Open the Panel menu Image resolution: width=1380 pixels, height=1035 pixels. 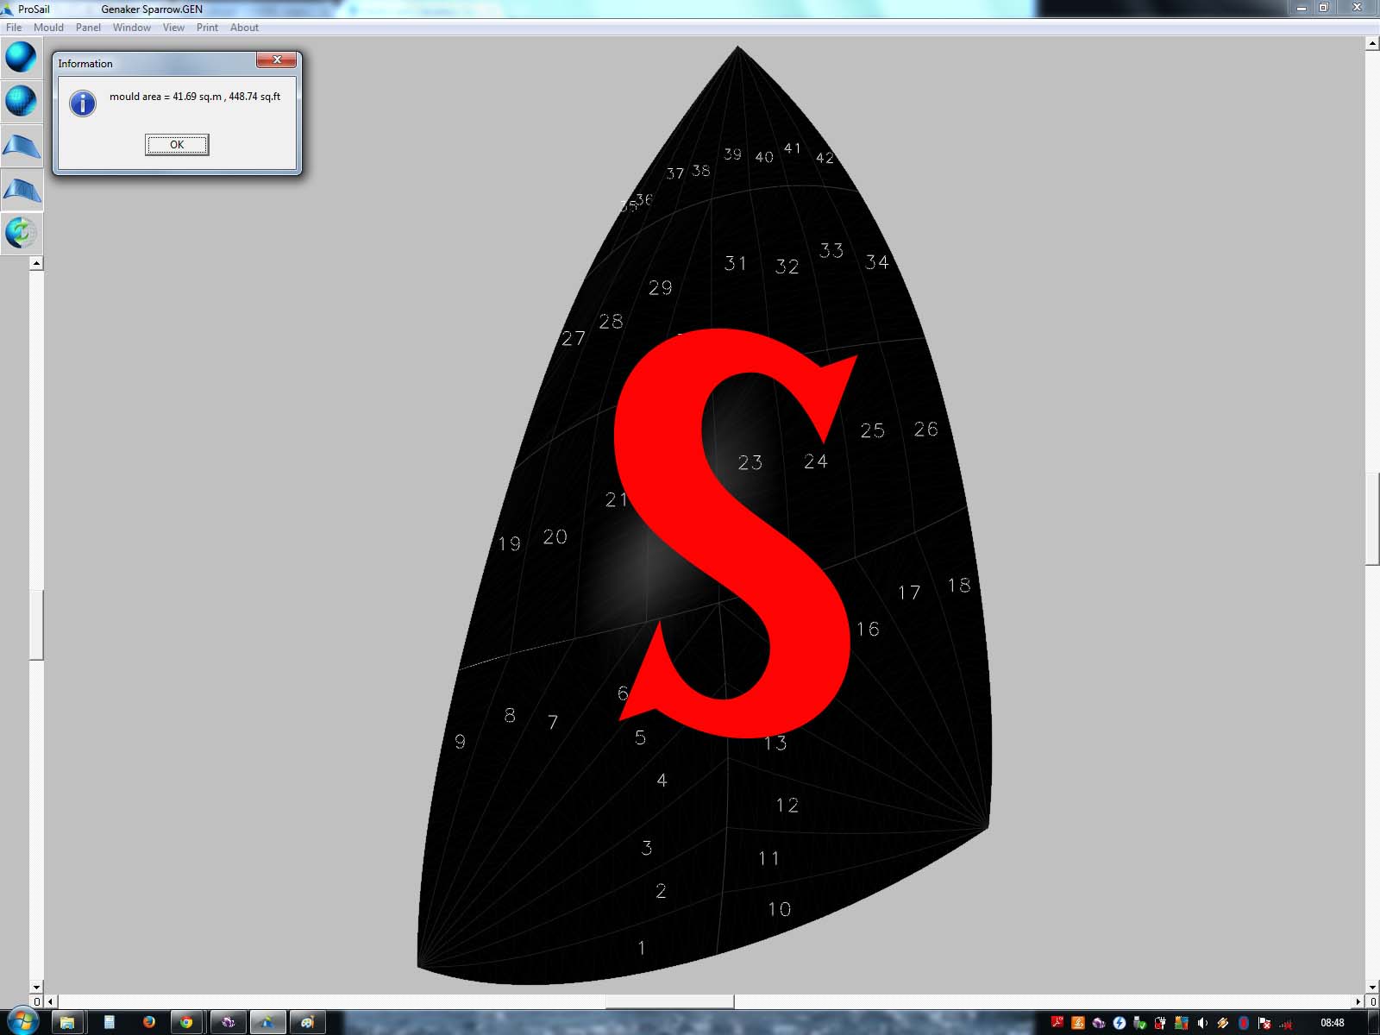click(88, 28)
